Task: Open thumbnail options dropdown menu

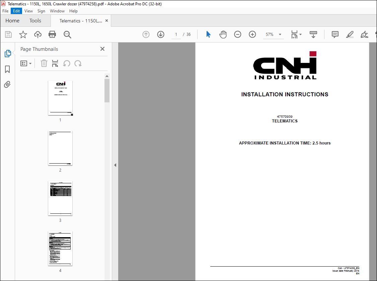Action: [x=26, y=64]
